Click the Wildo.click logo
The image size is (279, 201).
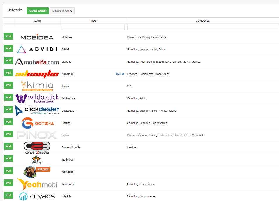[x=37, y=98]
